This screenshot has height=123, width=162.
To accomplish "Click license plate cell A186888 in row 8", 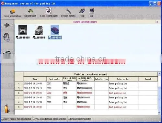I will (x=86, y=102).
